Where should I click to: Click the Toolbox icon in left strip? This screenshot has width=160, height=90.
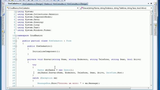[3, 4]
